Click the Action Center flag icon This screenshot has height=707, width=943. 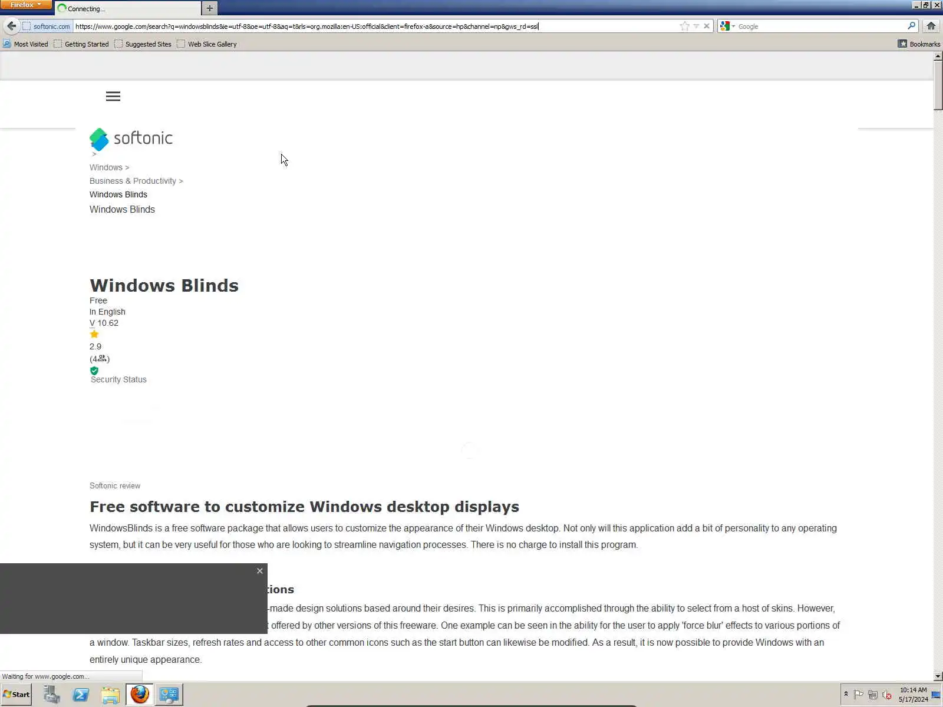point(859,695)
